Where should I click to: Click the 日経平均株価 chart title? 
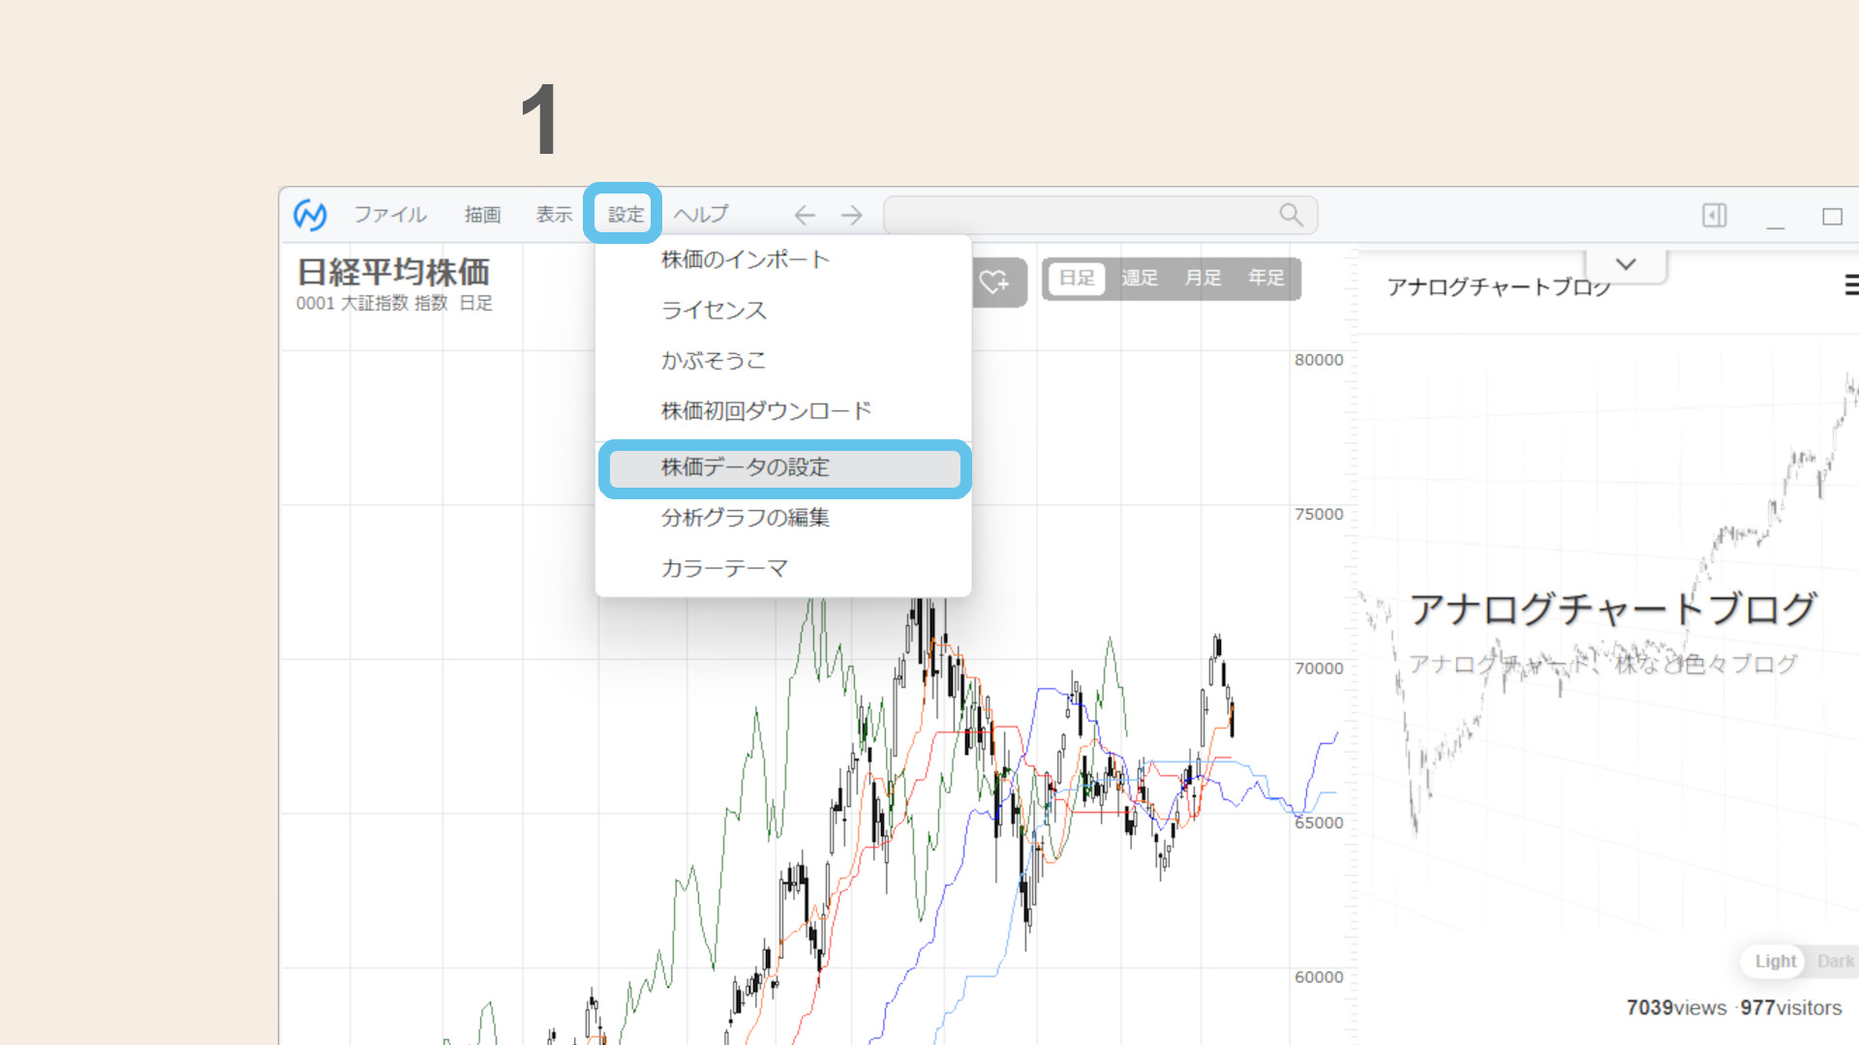point(393,272)
